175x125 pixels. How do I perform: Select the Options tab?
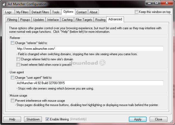point(68,12)
